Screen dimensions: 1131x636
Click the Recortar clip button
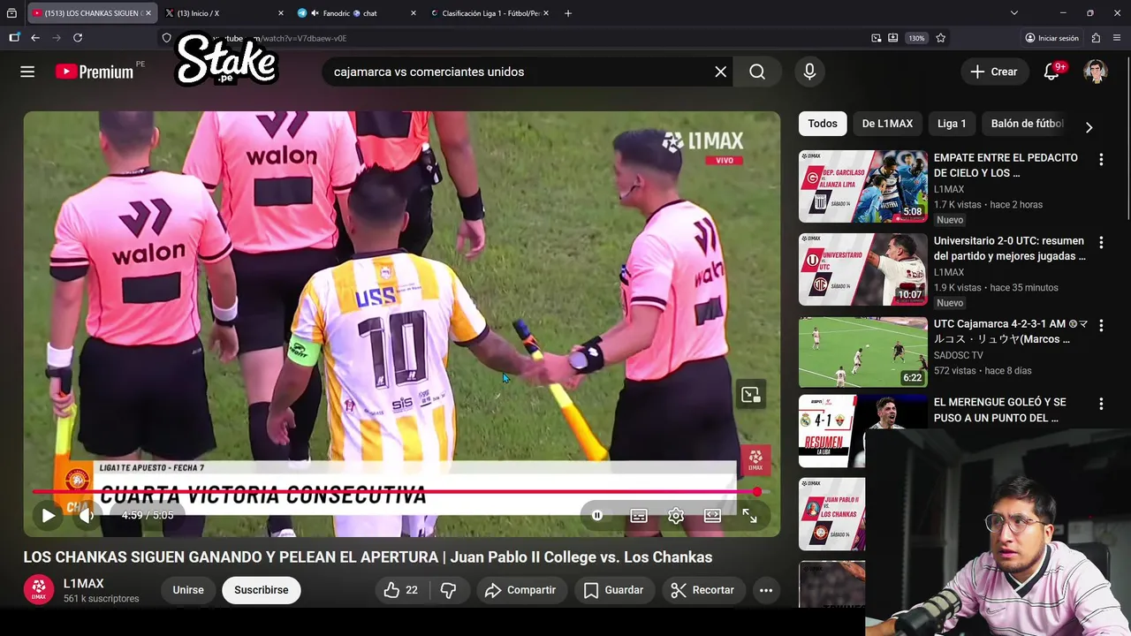[x=702, y=590]
